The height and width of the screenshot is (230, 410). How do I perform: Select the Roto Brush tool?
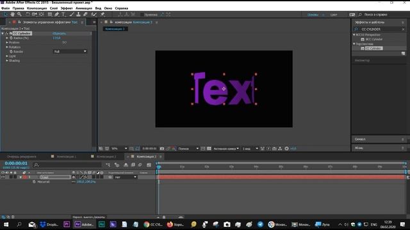pos(94,14)
